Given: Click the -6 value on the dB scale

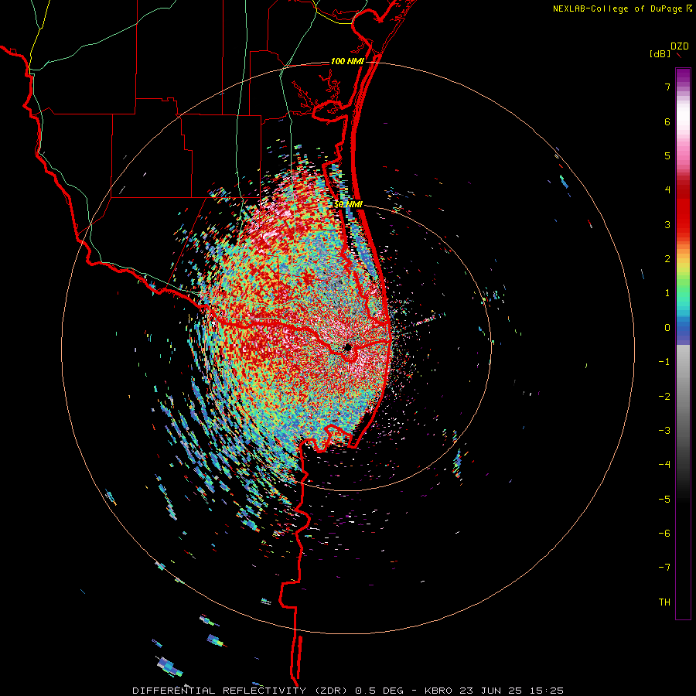Looking at the screenshot, I should pyautogui.click(x=664, y=534).
